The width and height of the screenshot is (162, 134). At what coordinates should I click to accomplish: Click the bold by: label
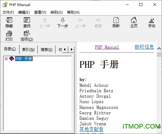[83, 80]
